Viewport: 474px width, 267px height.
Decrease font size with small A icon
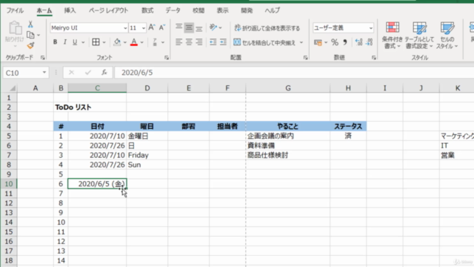tap(162, 27)
